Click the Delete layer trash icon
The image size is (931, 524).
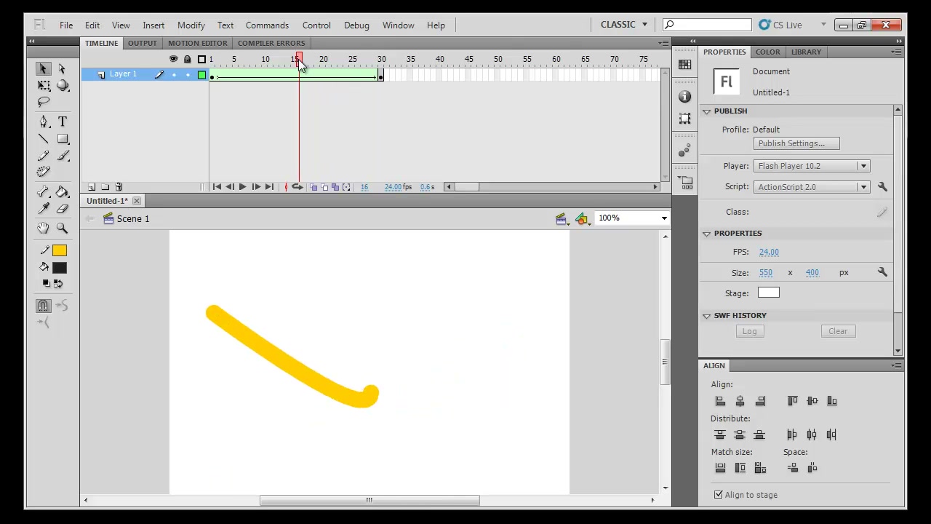(119, 187)
